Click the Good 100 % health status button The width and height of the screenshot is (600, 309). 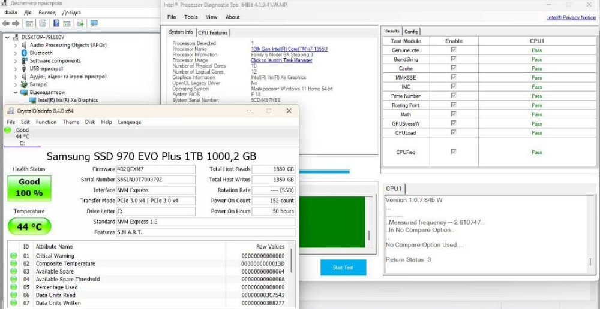[x=29, y=188]
